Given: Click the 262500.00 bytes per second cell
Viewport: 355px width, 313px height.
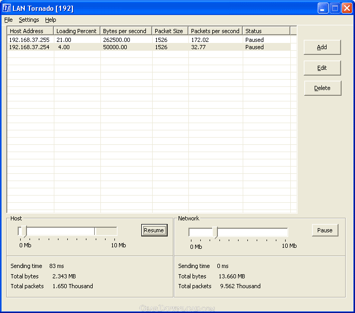Looking at the screenshot, I should (116, 40).
